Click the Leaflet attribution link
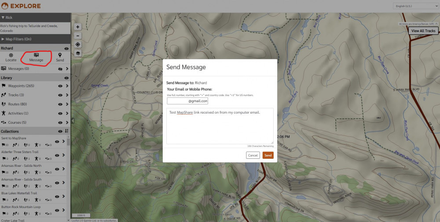440x222 pixels. pos(75,221)
